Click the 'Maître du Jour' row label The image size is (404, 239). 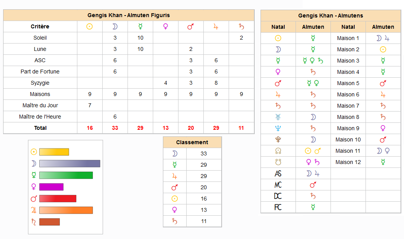[40, 105]
